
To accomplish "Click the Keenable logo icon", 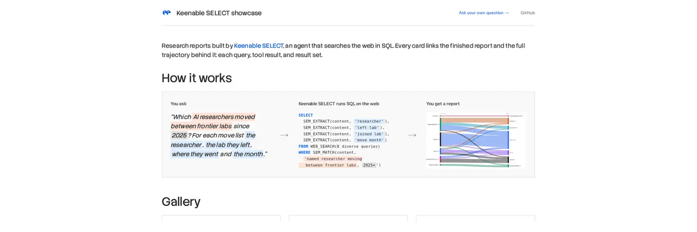I will click(x=166, y=13).
